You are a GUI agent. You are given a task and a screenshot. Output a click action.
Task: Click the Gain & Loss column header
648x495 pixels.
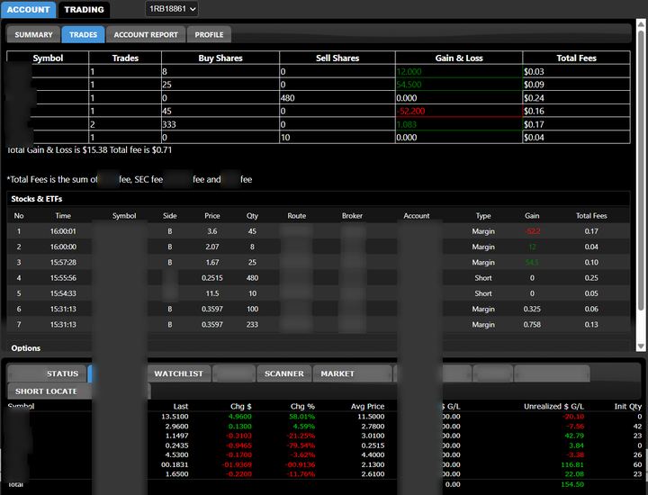pyautogui.click(x=459, y=58)
